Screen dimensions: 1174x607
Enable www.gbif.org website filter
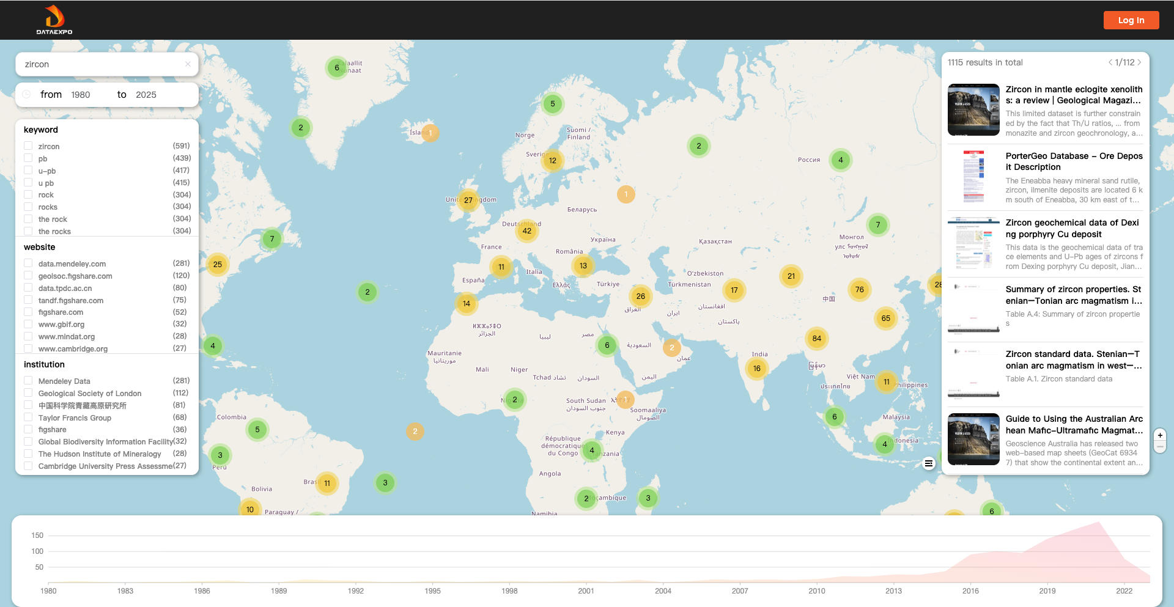[28, 324]
